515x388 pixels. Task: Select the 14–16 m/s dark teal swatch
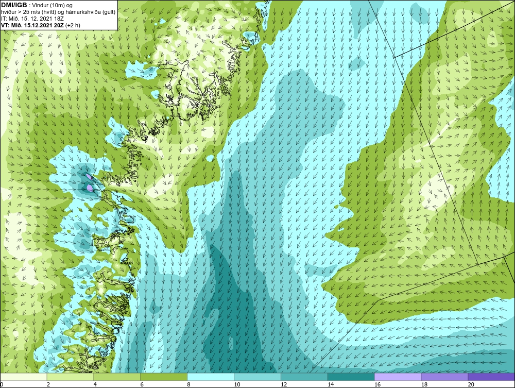pos(351,377)
